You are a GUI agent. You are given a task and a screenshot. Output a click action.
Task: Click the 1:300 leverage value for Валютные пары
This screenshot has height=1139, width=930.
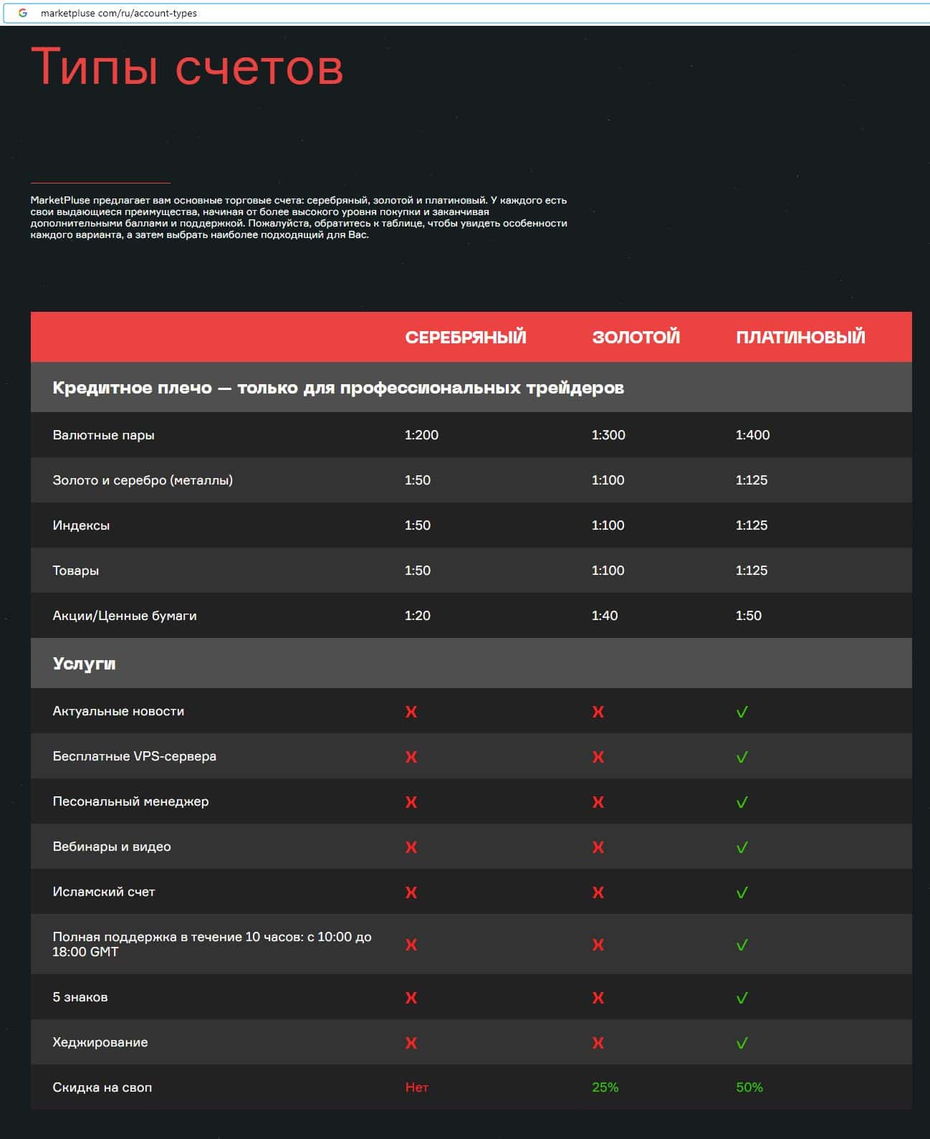pyautogui.click(x=608, y=435)
